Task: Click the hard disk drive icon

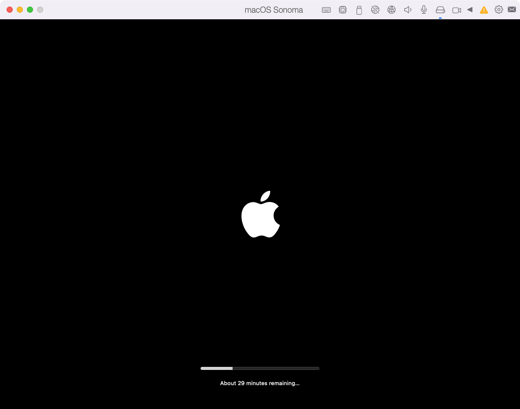Action: [440, 10]
